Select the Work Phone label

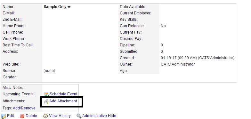click(14, 39)
